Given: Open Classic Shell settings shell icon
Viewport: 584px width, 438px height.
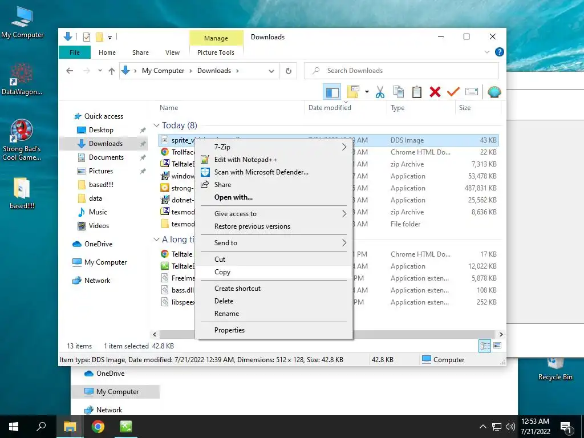Looking at the screenshot, I should (x=494, y=92).
